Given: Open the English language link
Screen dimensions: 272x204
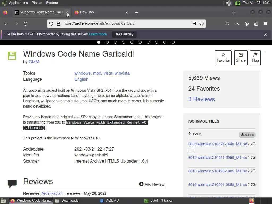Looking at the screenshot, I should pos(81,79).
